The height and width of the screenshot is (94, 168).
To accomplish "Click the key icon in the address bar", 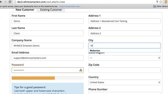I will [157, 2].
